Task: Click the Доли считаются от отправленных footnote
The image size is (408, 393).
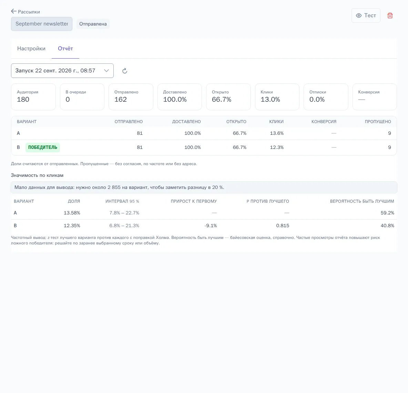Action: 104,164
